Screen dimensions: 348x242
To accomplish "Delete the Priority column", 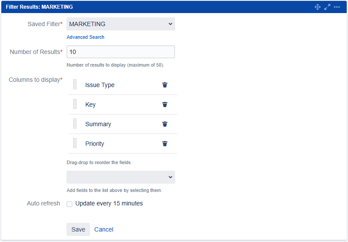I will [165, 144].
